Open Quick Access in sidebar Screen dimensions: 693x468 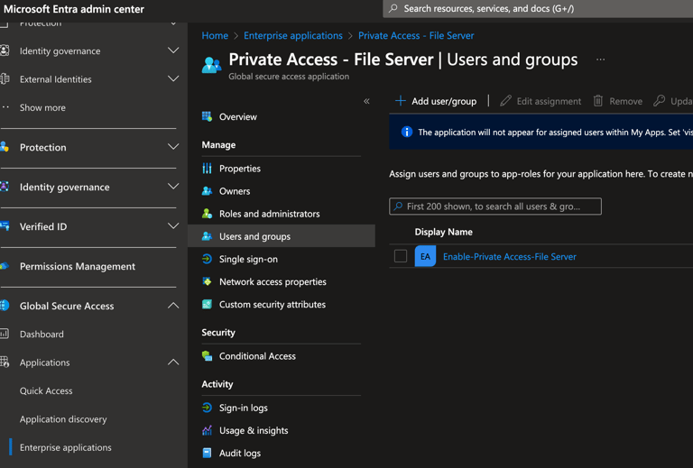46,390
